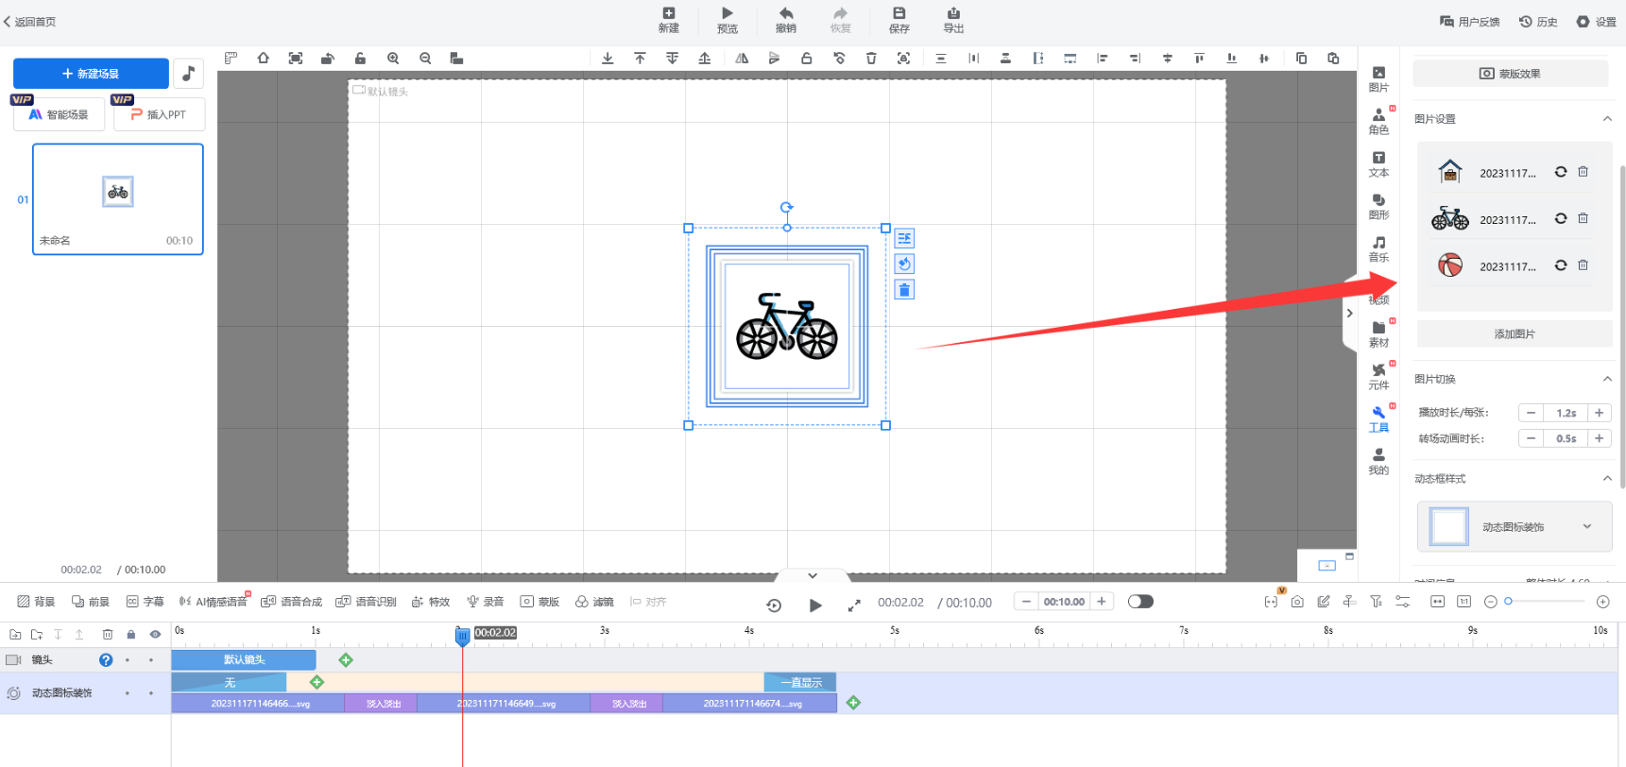The image size is (1626, 767).
Task: Collapse the Image Settings (图片设置) section
Action: [1606, 119]
